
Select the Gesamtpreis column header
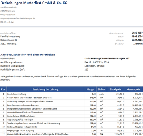click(133, 89)
